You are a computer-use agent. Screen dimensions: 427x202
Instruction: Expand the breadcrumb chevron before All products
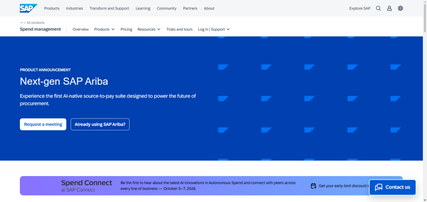click(x=22, y=22)
